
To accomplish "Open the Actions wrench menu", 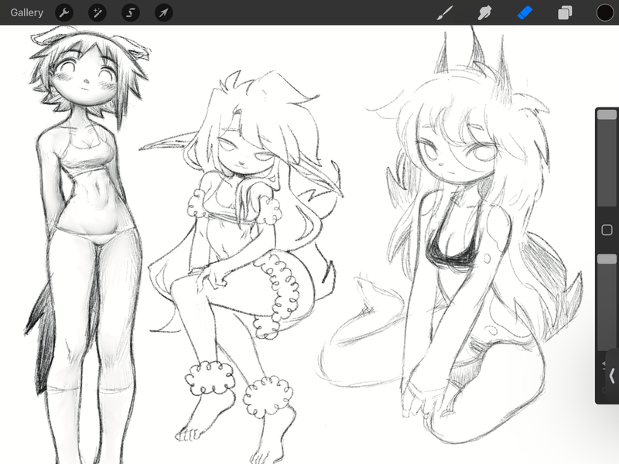I will coord(64,12).
